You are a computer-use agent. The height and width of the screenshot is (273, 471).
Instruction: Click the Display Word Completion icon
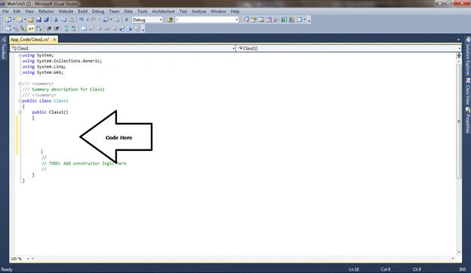click(31, 29)
